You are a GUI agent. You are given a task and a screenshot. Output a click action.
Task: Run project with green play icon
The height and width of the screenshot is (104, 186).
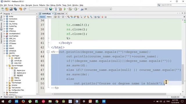(x=65, y=9)
